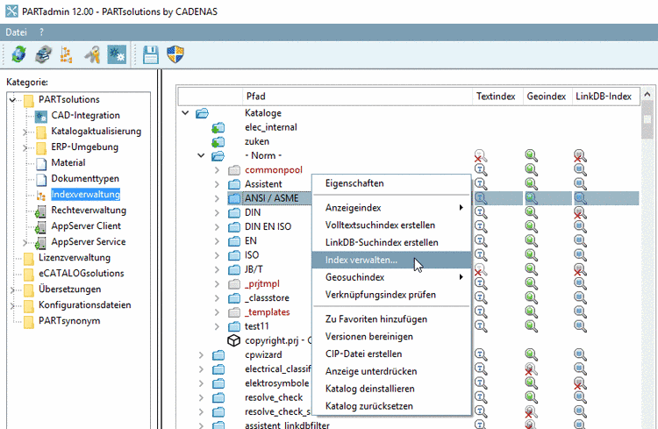Click the globe refresh toolbar icon
This screenshot has height=429, width=658.
18,54
